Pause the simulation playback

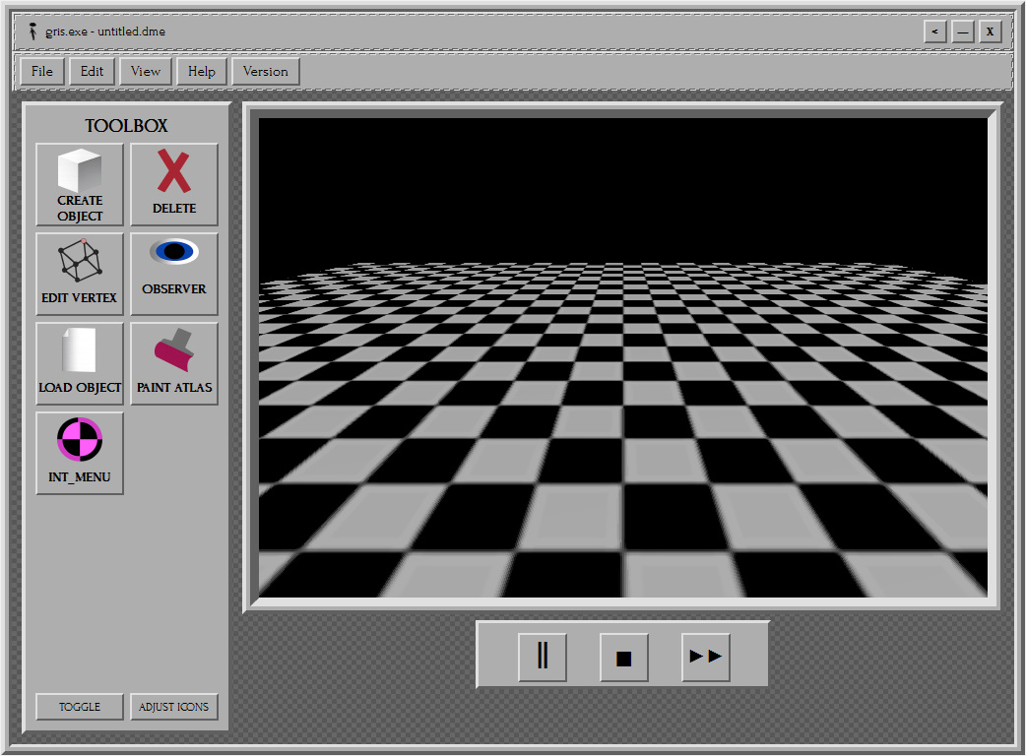[543, 657]
